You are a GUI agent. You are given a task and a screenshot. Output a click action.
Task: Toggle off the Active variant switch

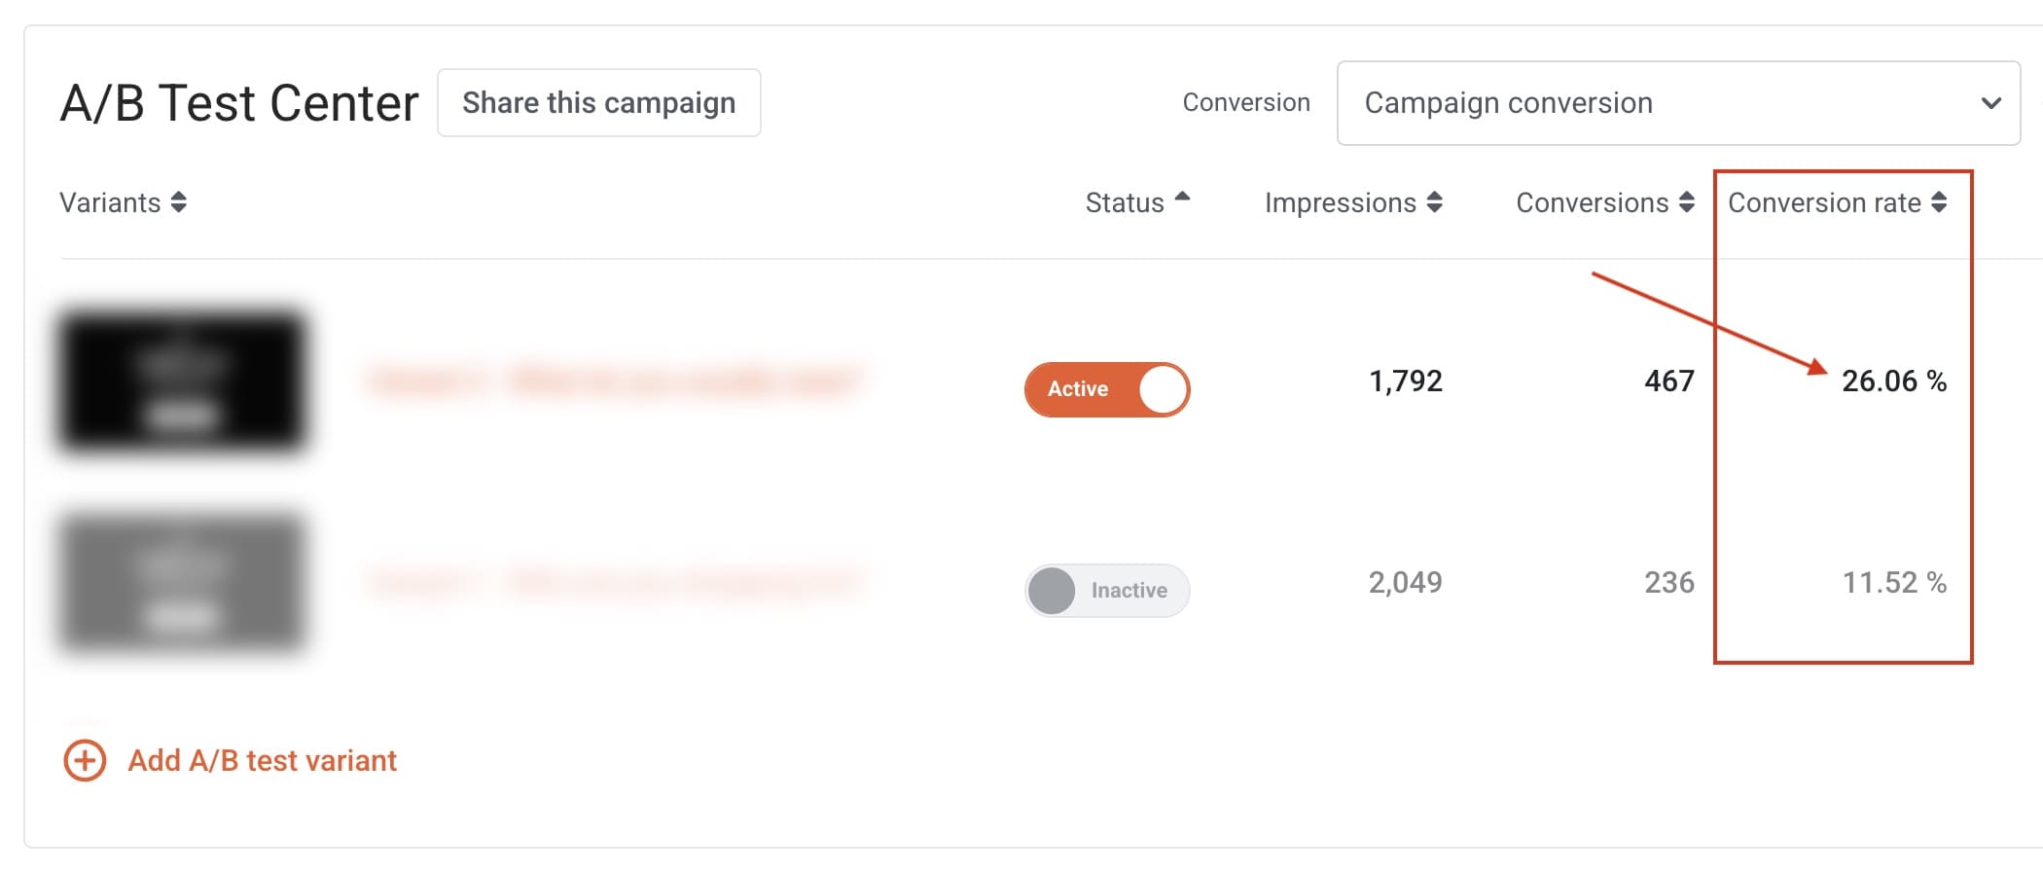click(1107, 389)
